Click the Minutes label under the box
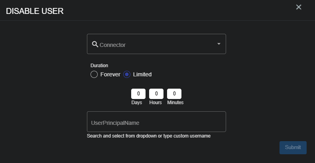Screen dimensions: 315x163 pyautogui.click(x=175, y=103)
